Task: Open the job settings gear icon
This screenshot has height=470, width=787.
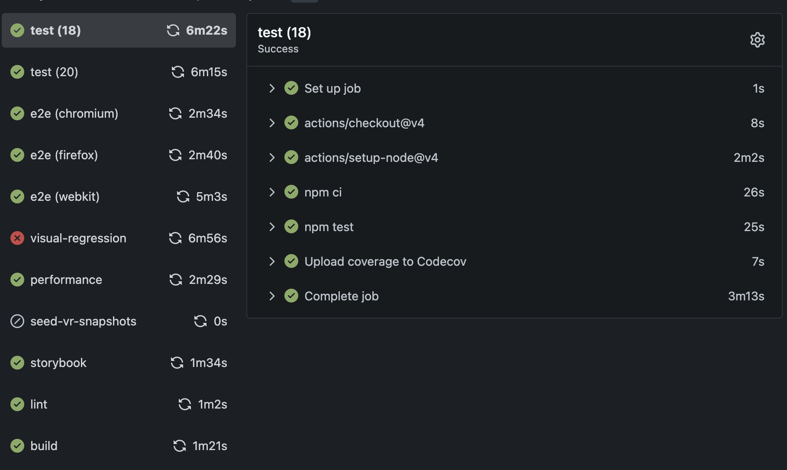Action: 757,40
